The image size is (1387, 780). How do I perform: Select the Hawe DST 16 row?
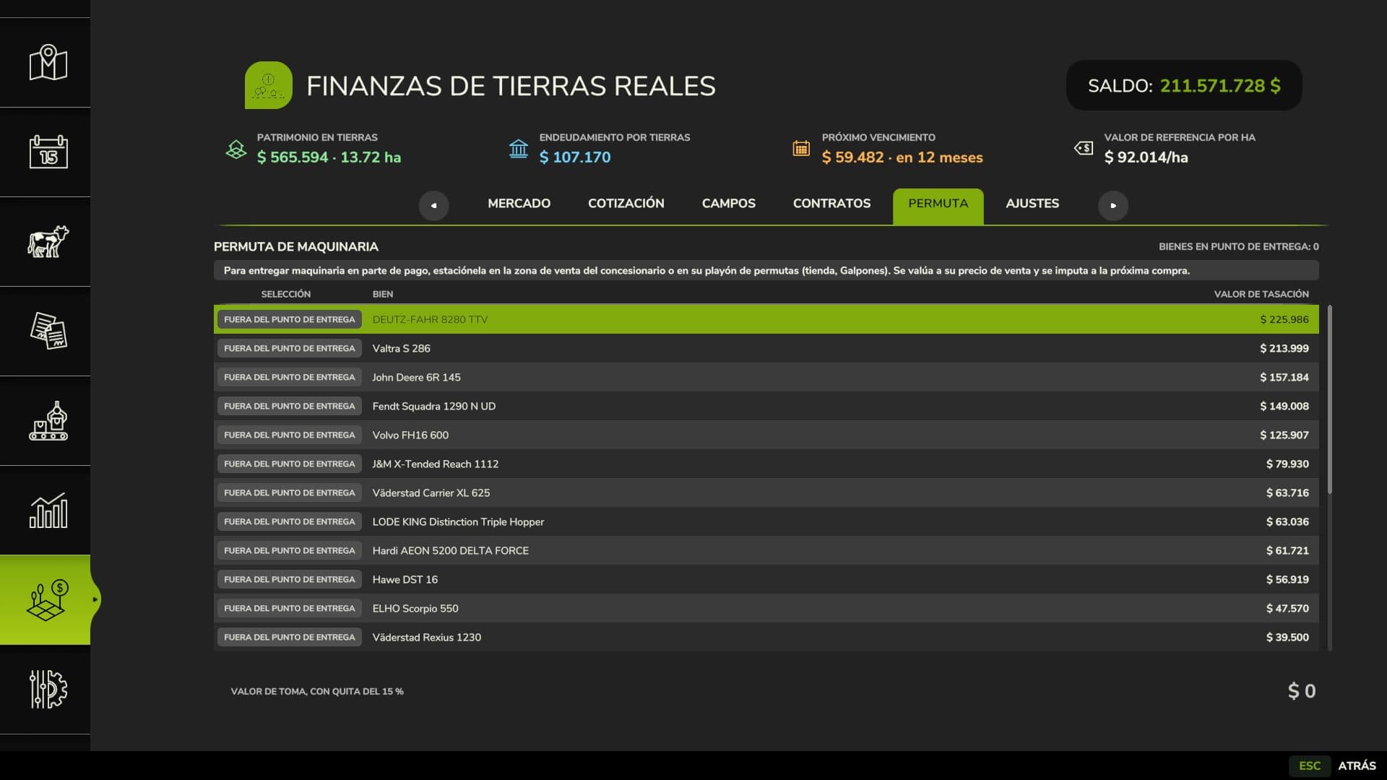pyautogui.click(x=766, y=579)
